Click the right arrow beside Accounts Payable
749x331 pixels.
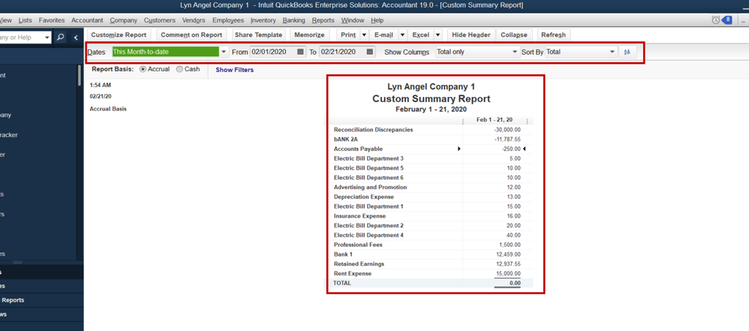pos(459,149)
